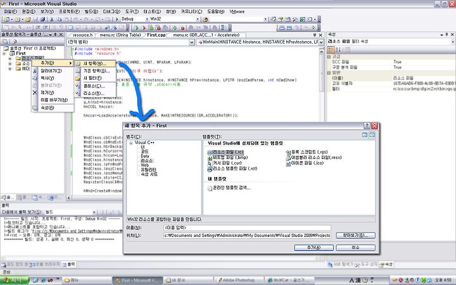The image size is (456, 285).
Task: Click pin auto-hide icon on Solution Explorer
Action: point(55,35)
